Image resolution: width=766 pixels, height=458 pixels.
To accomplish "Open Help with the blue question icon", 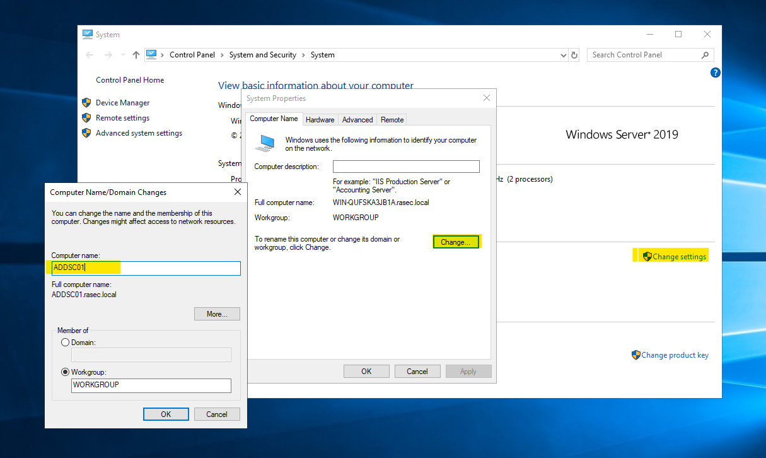I will tap(715, 73).
